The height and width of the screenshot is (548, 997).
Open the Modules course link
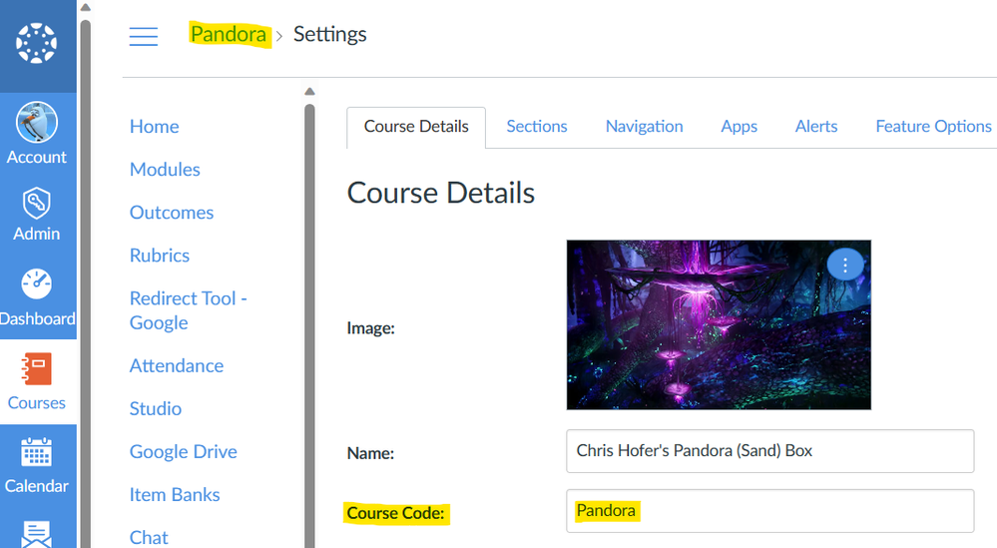tap(166, 169)
